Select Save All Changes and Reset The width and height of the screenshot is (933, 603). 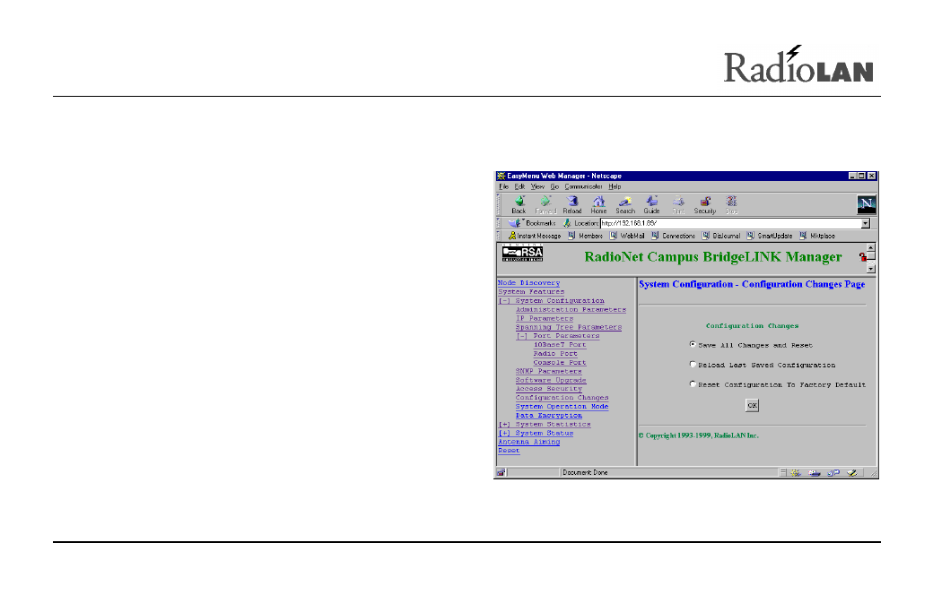[693, 345]
